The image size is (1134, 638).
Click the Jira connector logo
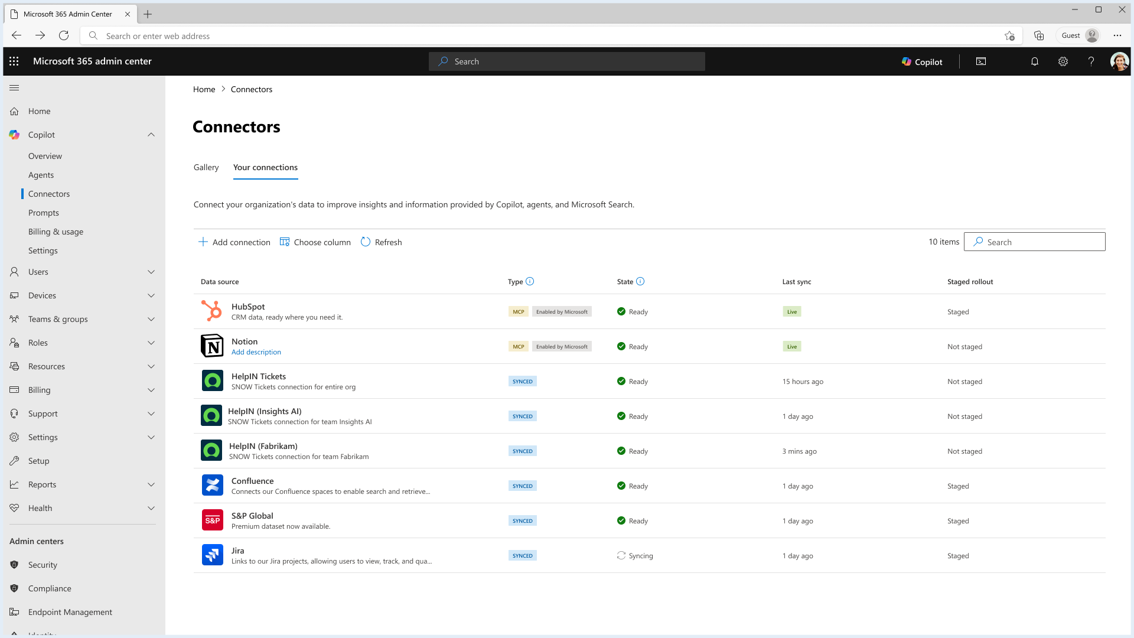tap(212, 555)
